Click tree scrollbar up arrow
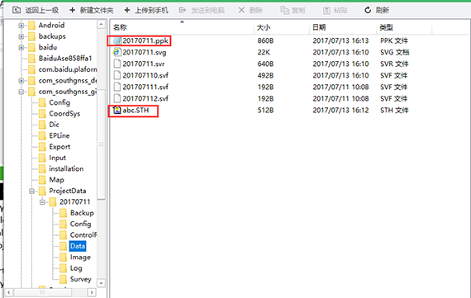The height and width of the screenshot is (298, 471). [102, 24]
